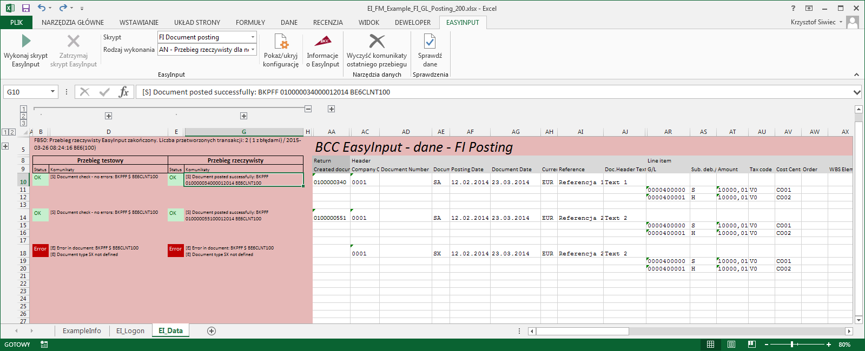This screenshot has width=865, height=351.
Task: Open the WSTAWIANIE ribbon tab
Action: [139, 22]
